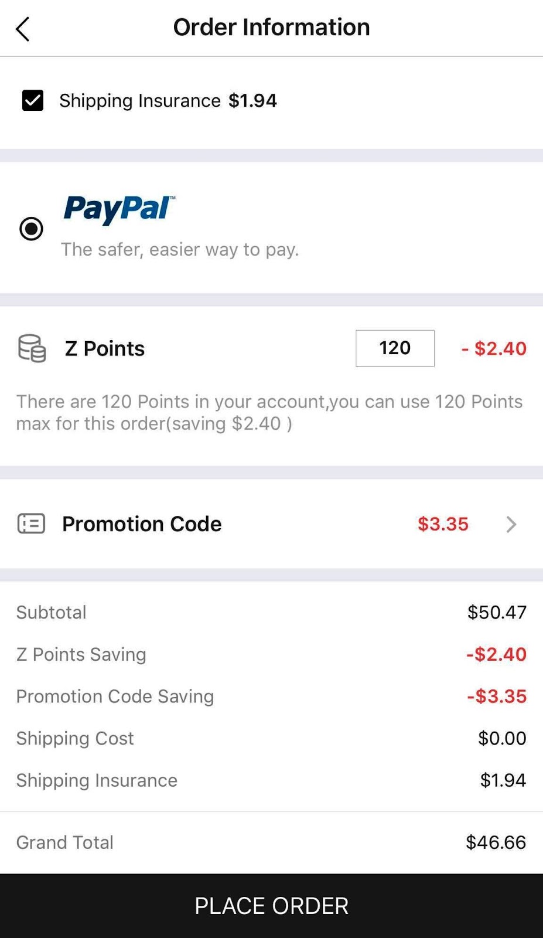Tap the Promotion Code coupon icon

(31, 524)
